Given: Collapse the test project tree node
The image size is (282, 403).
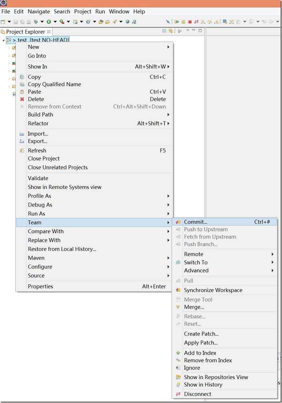Looking at the screenshot, I should (4, 40).
